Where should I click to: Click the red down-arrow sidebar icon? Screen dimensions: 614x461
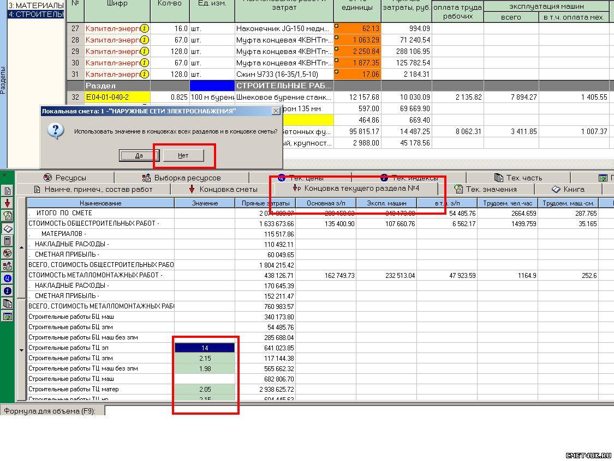tap(8, 203)
